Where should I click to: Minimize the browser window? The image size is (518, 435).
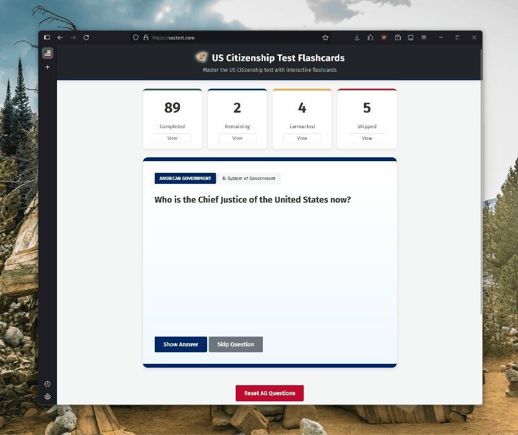(441, 38)
